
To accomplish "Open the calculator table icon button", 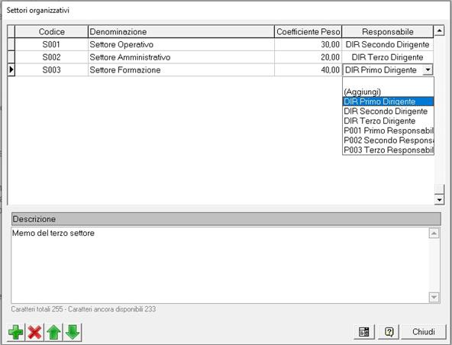I will click(x=364, y=332).
